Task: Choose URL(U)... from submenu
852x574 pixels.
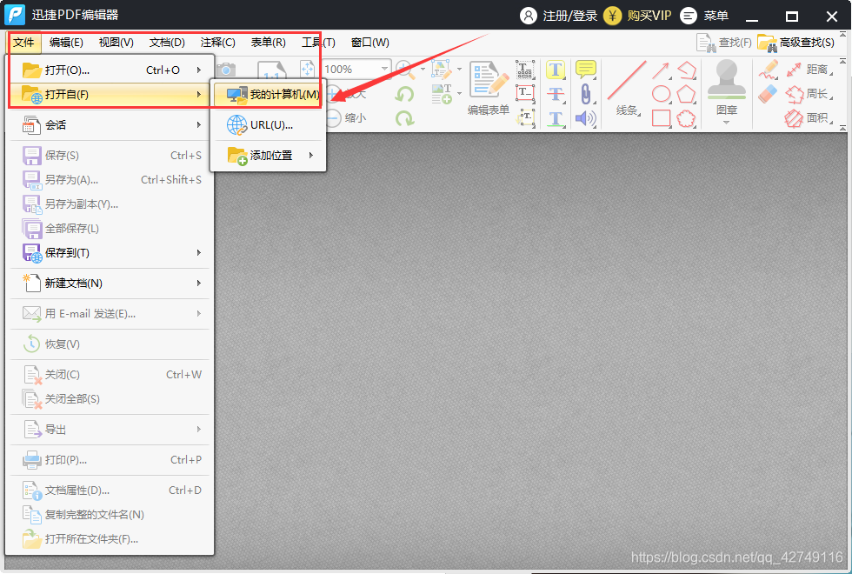Action: (270, 125)
